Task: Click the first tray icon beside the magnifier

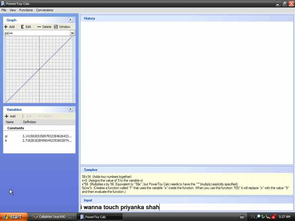Action: 252,217
